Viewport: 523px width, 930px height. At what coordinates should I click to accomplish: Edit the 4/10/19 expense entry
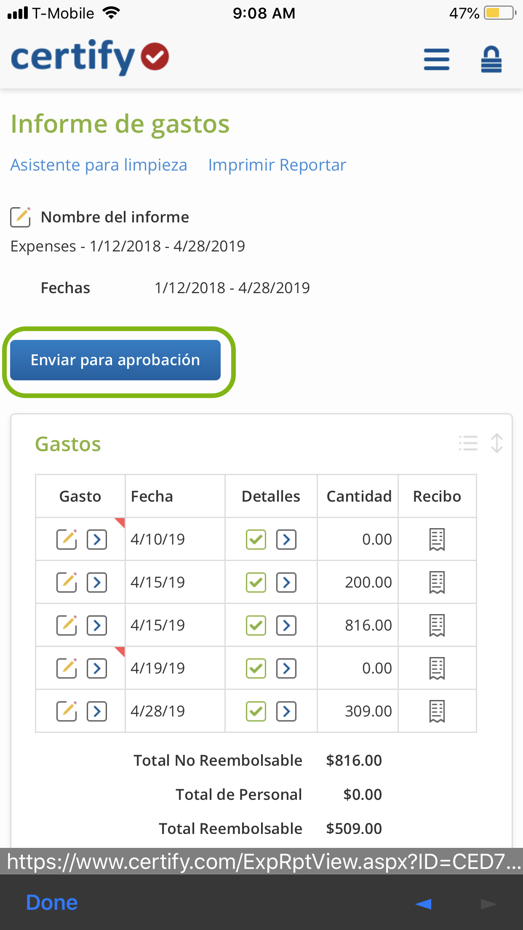click(67, 540)
